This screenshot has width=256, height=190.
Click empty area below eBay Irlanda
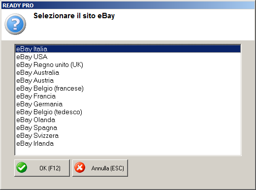[128, 151]
